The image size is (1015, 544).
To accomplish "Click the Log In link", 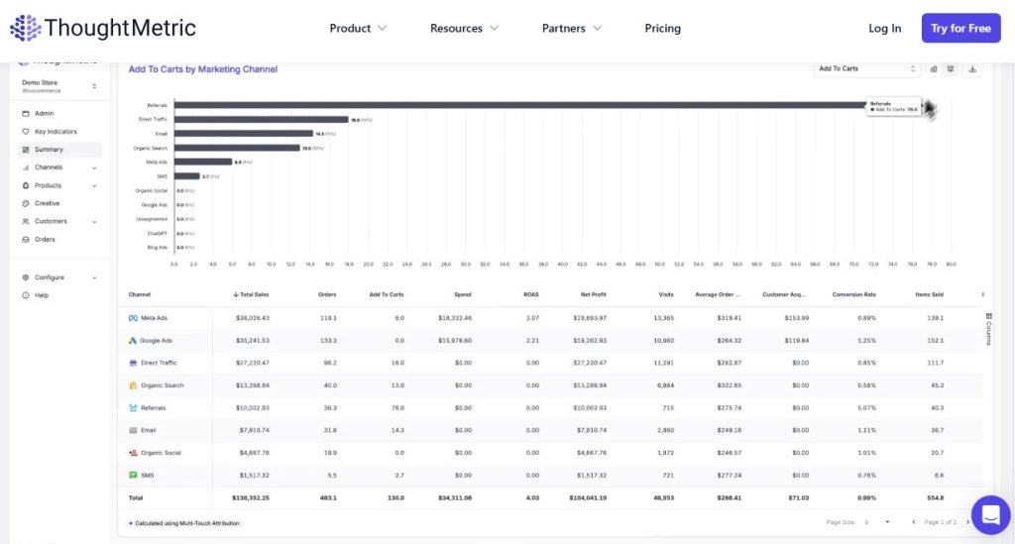I will [884, 29].
